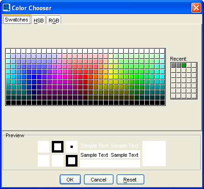This screenshot has width=204, height=189.
Task: Select the Swatches tab
Action: (17, 20)
